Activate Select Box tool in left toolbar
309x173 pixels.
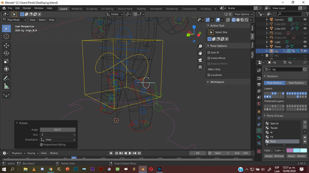[x=6, y=29]
